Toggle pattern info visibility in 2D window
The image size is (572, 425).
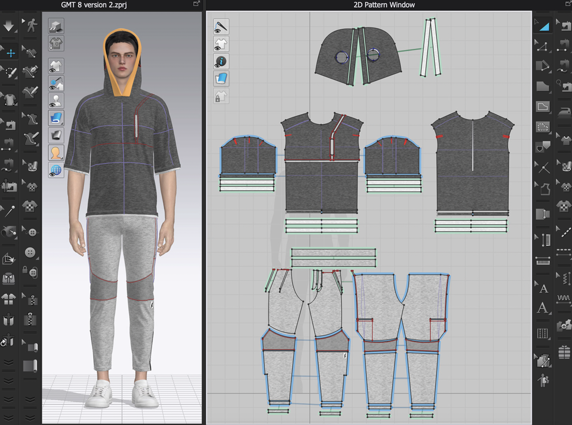[221, 61]
